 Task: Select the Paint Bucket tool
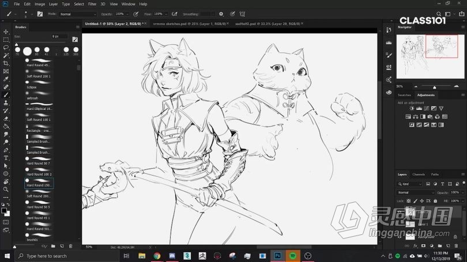click(6, 126)
